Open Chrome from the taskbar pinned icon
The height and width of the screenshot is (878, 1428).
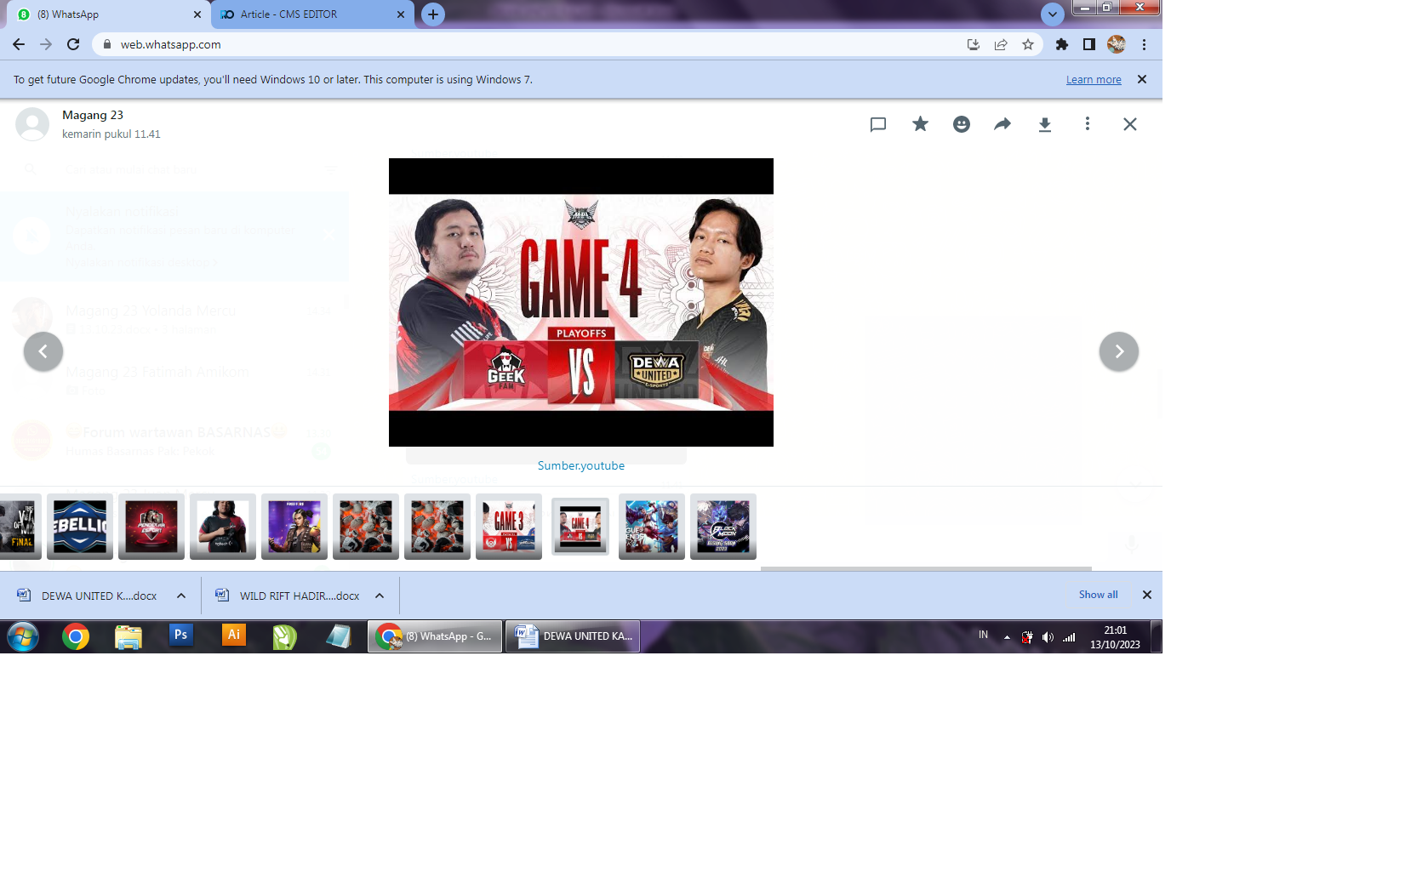point(76,636)
